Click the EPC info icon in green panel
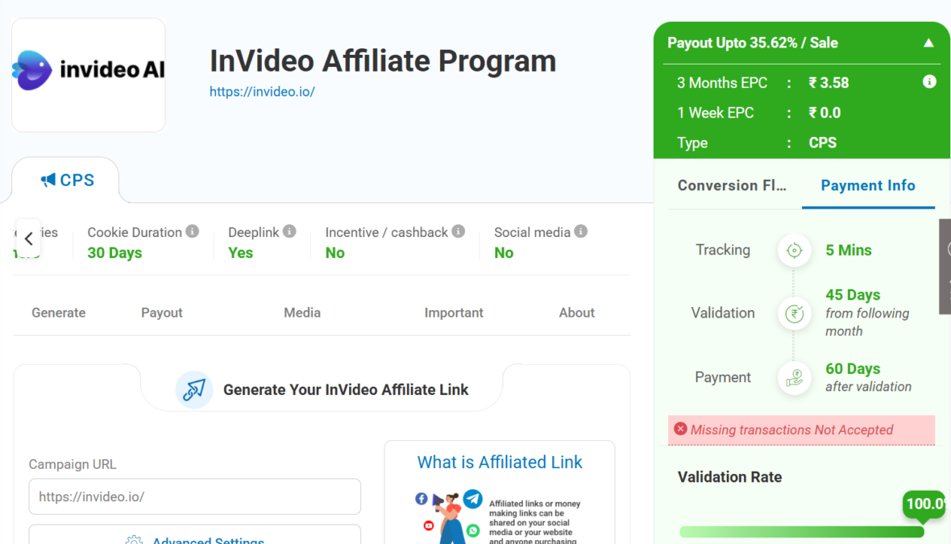The height and width of the screenshot is (544, 951). point(929,82)
